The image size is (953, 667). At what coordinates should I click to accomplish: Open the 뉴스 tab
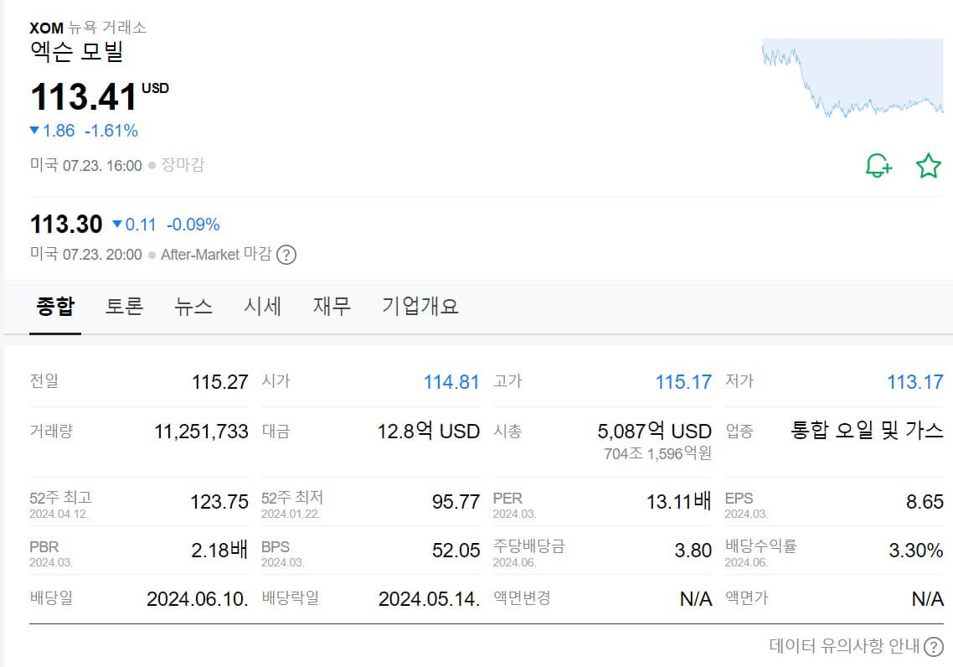193,306
